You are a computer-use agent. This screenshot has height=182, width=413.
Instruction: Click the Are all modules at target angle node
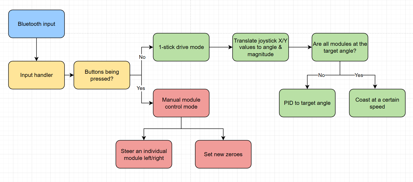point(340,47)
